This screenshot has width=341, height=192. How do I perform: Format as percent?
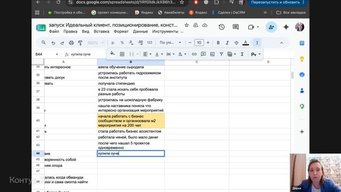pyautogui.click(x=122, y=43)
